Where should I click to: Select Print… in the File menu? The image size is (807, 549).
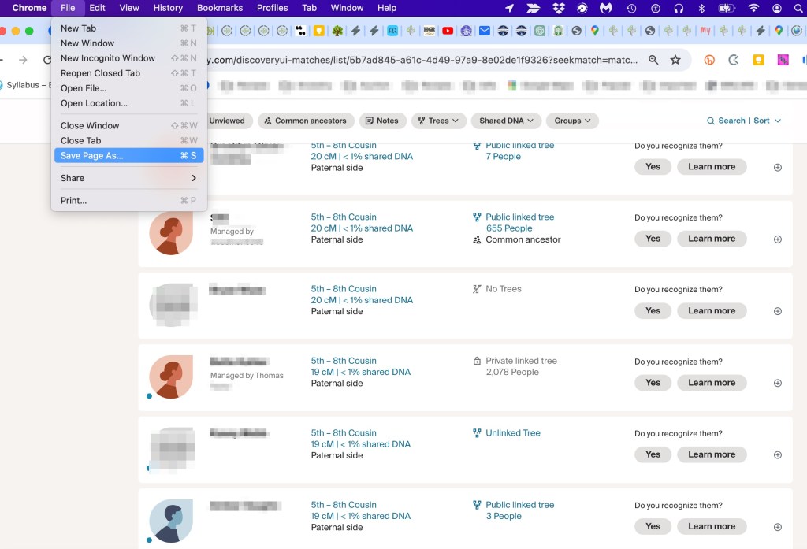point(74,201)
